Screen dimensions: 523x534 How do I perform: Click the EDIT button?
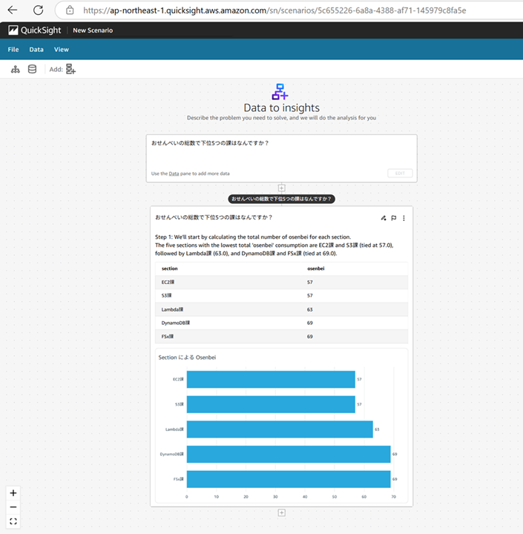(x=400, y=174)
